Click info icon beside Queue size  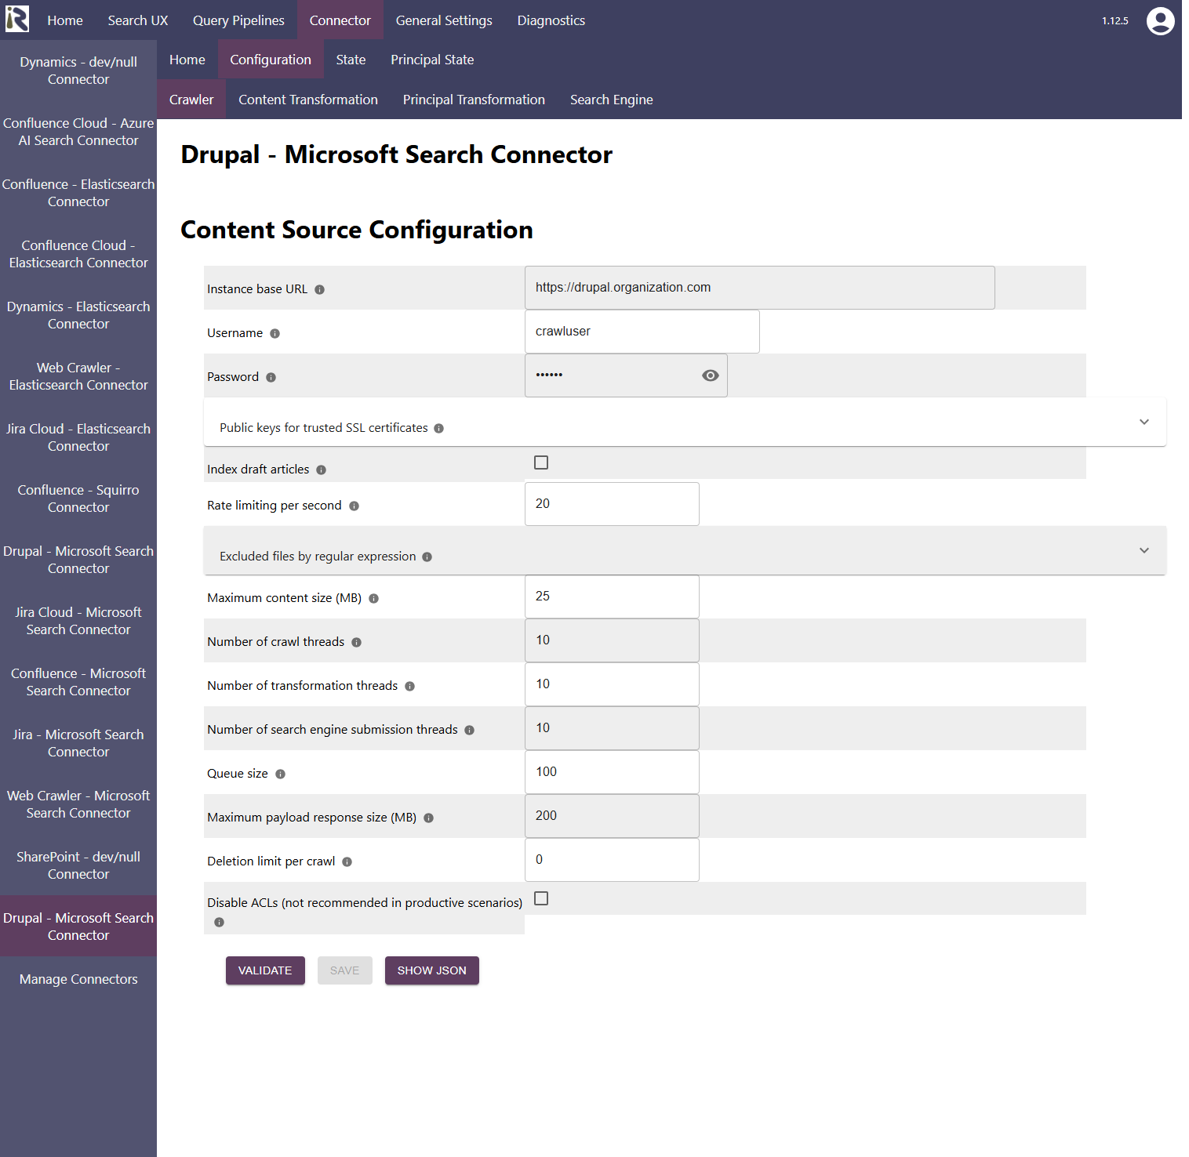[280, 774]
